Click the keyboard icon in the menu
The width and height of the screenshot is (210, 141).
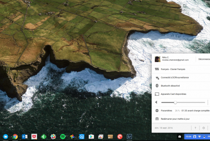[x=157, y=69]
